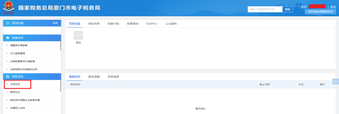Click the 国家税务总局厦门市电子税务局 title
Image resolution: width=339 pixels, height=114 pixels.
click(59, 8)
